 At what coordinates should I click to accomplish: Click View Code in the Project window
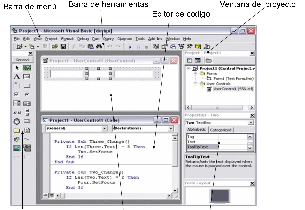click(189, 60)
